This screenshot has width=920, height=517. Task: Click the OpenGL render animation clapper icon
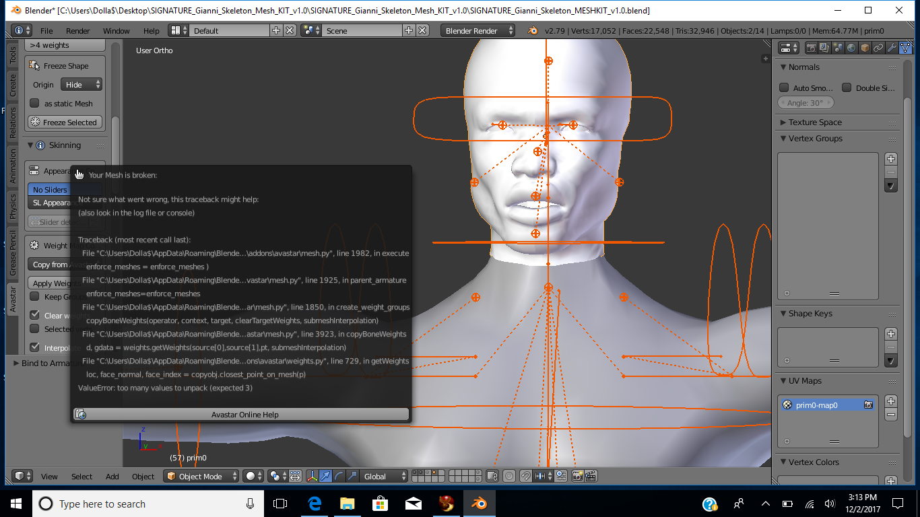pyautogui.click(x=591, y=476)
